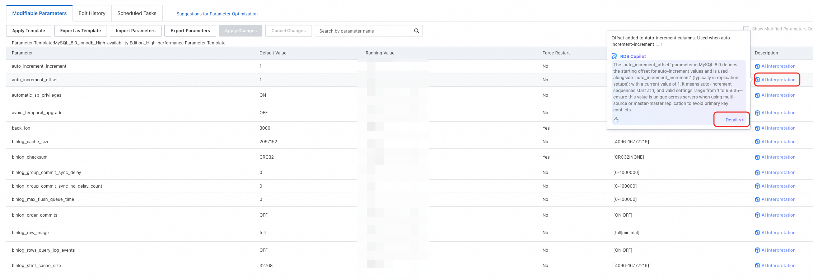Click AI icon for automatic_sp_privileges row
This screenshot has height=280, width=813.
pos(757,95)
